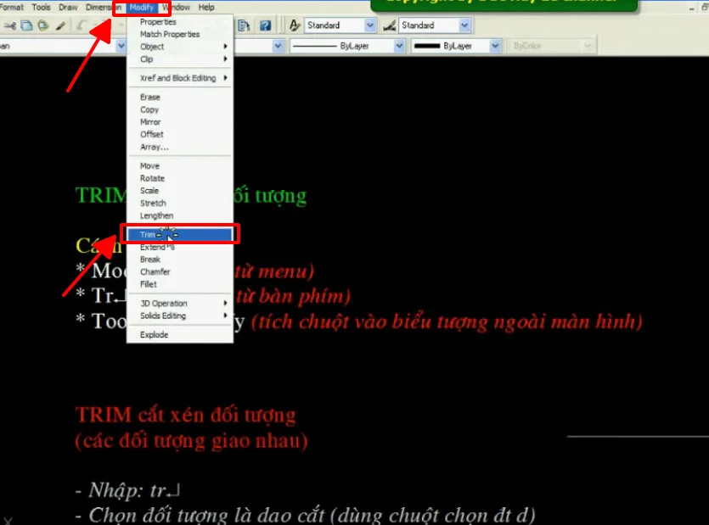The width and height of the screenshot is (709, 525).
Task: Select the Match Properties paintbrush icon
Action: pos(60,25)
